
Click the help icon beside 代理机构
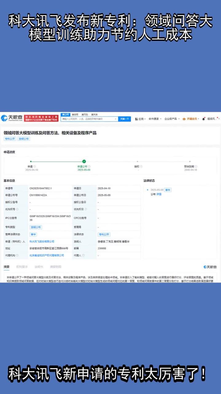point(17,255)
